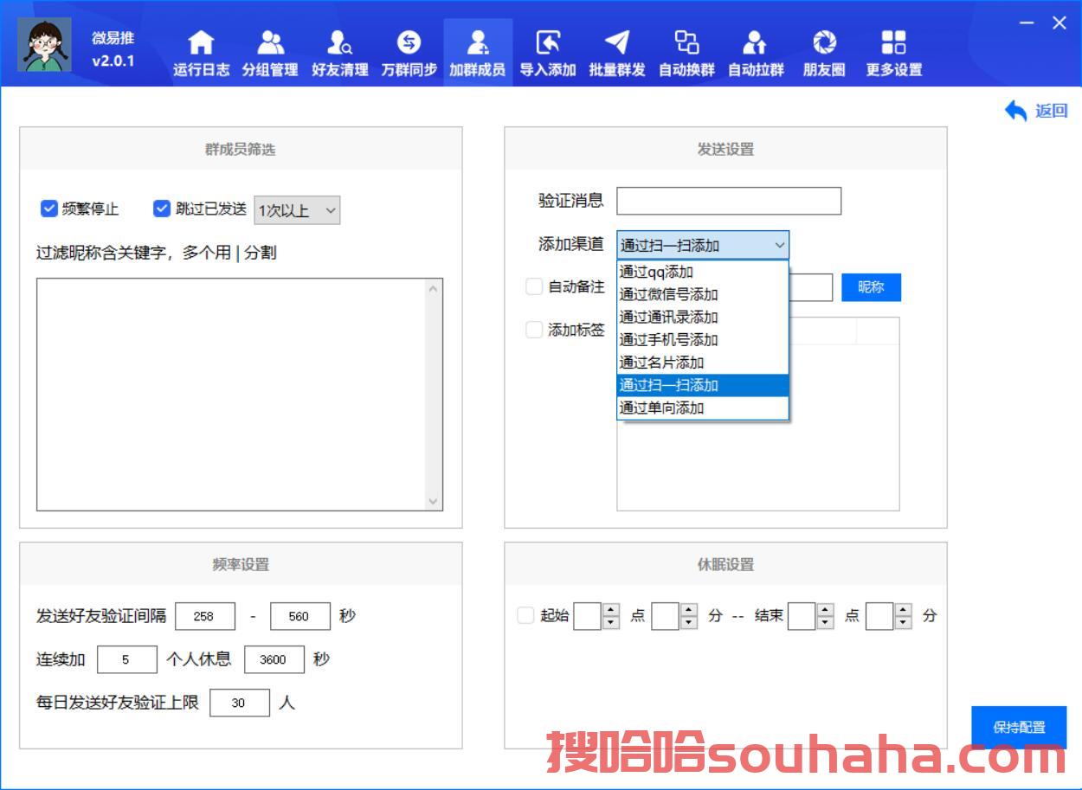Open 自动换群 icon in toolbar
Viewport: 1082px width, 790px height.
[x=686, y=43]
